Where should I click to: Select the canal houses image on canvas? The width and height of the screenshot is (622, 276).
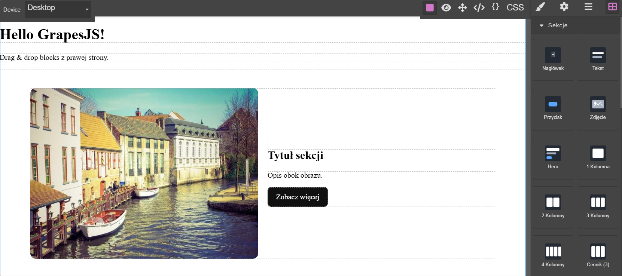coord(144,173)
